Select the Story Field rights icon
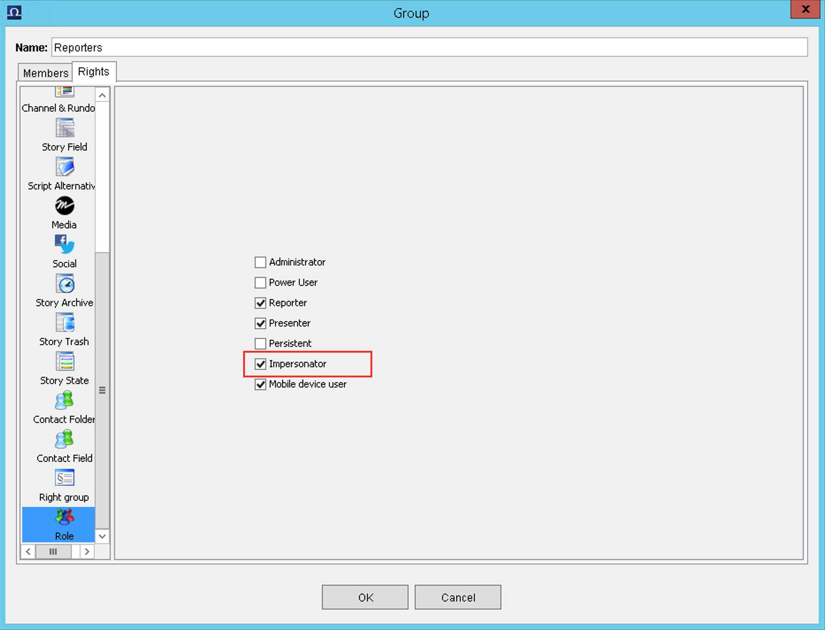The height and width of the screenshot is (630, 825). point(65,129)
